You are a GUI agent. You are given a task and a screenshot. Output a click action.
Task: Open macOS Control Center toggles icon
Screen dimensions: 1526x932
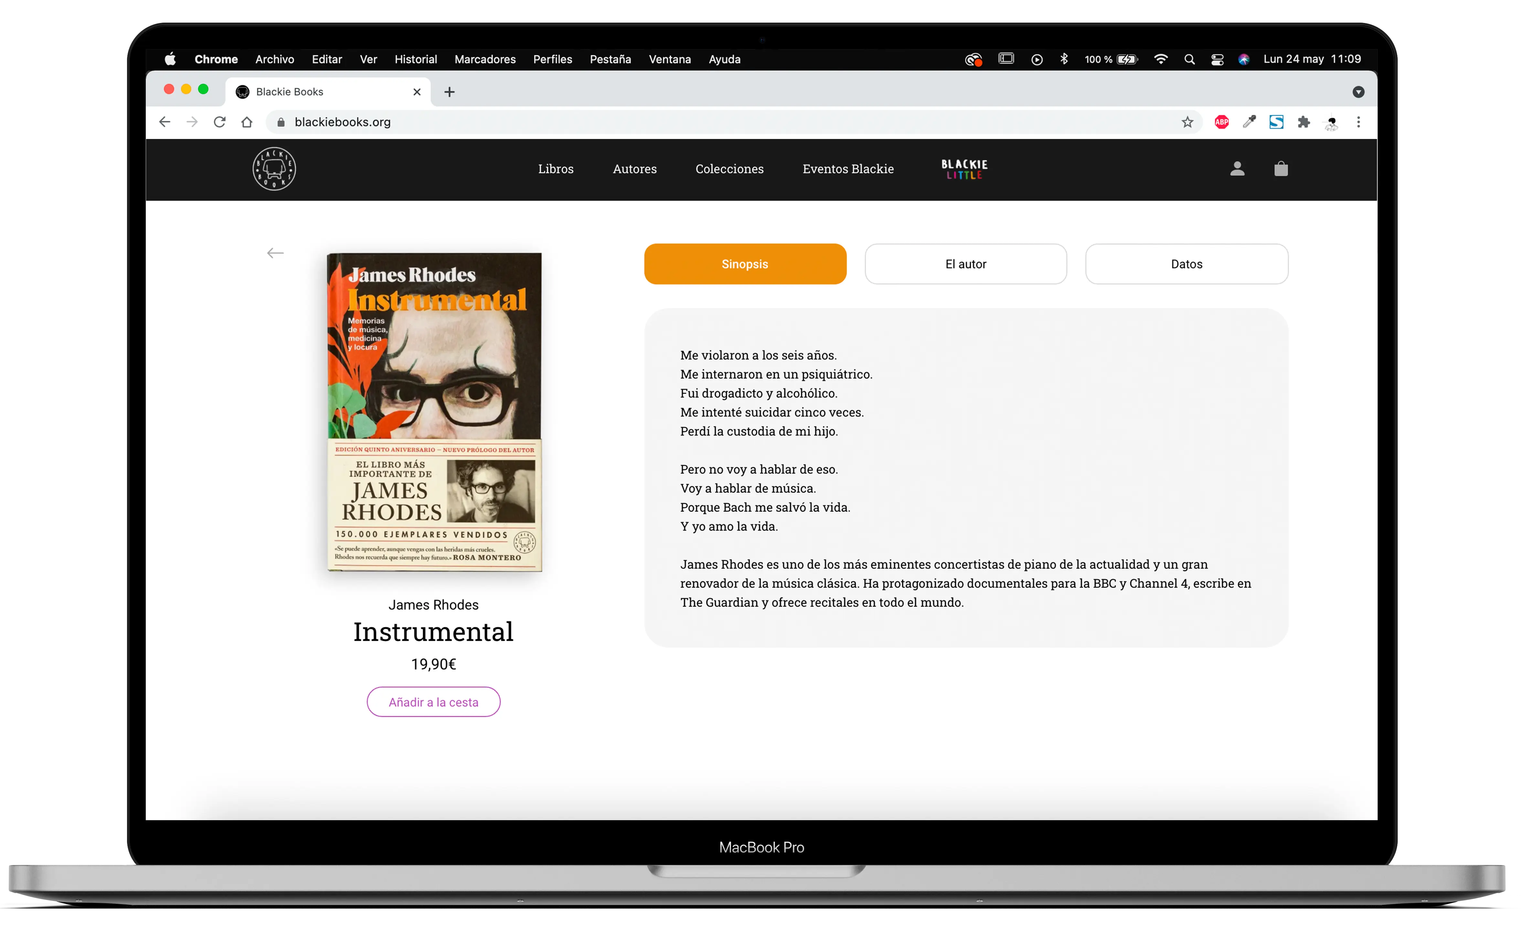(1217, 59)
